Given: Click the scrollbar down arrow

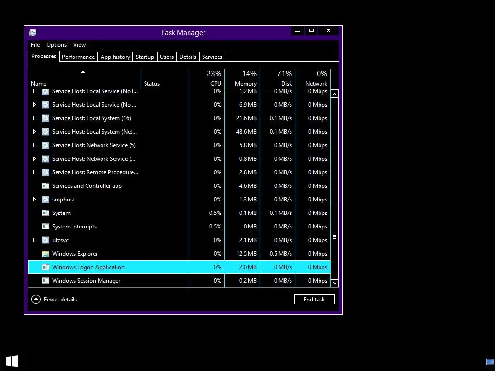Looking at the screenshot, I should click(335, 283).
